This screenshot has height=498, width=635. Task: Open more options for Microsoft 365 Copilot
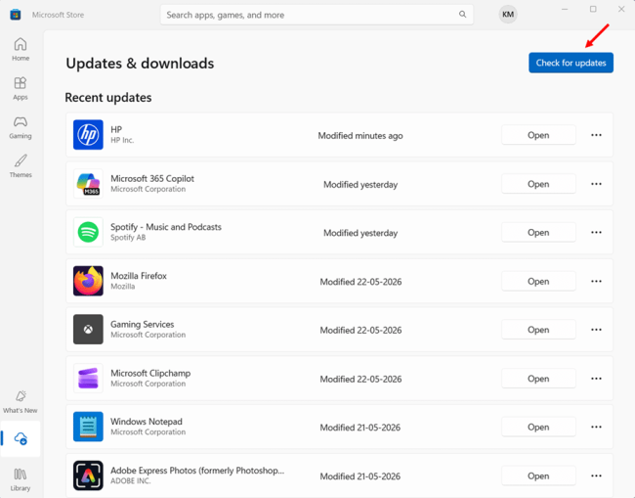pos(596,184)
